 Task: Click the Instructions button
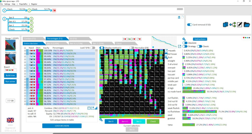coord(200,39)
